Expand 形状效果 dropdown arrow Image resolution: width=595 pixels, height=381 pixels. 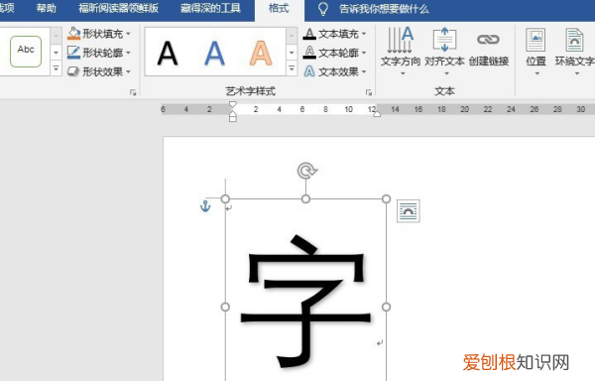(x=128, y=71)
